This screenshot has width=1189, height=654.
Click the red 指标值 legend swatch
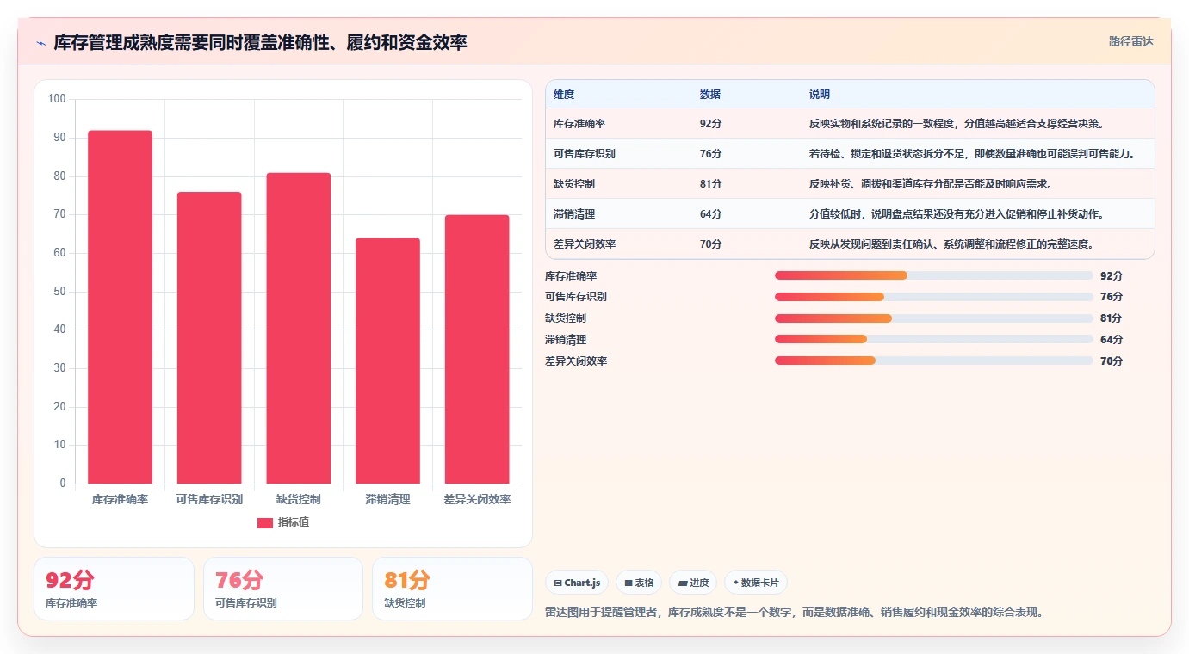click(265, 522)
